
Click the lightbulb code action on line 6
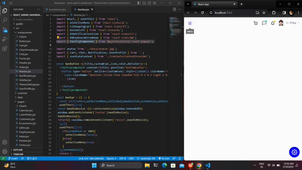pos(58,38)
